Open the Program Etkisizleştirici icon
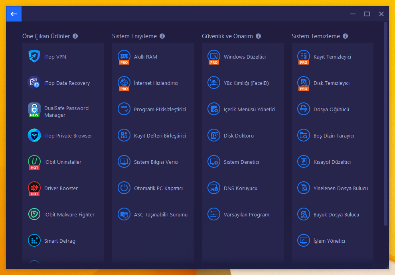The width and height of the screenshot is (395, 275). tap(124, 109)
